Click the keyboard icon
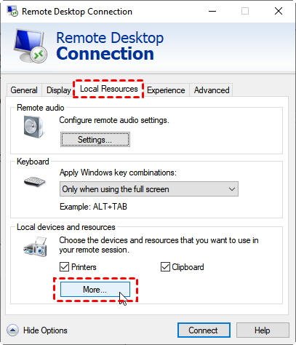 pos(35,181)
